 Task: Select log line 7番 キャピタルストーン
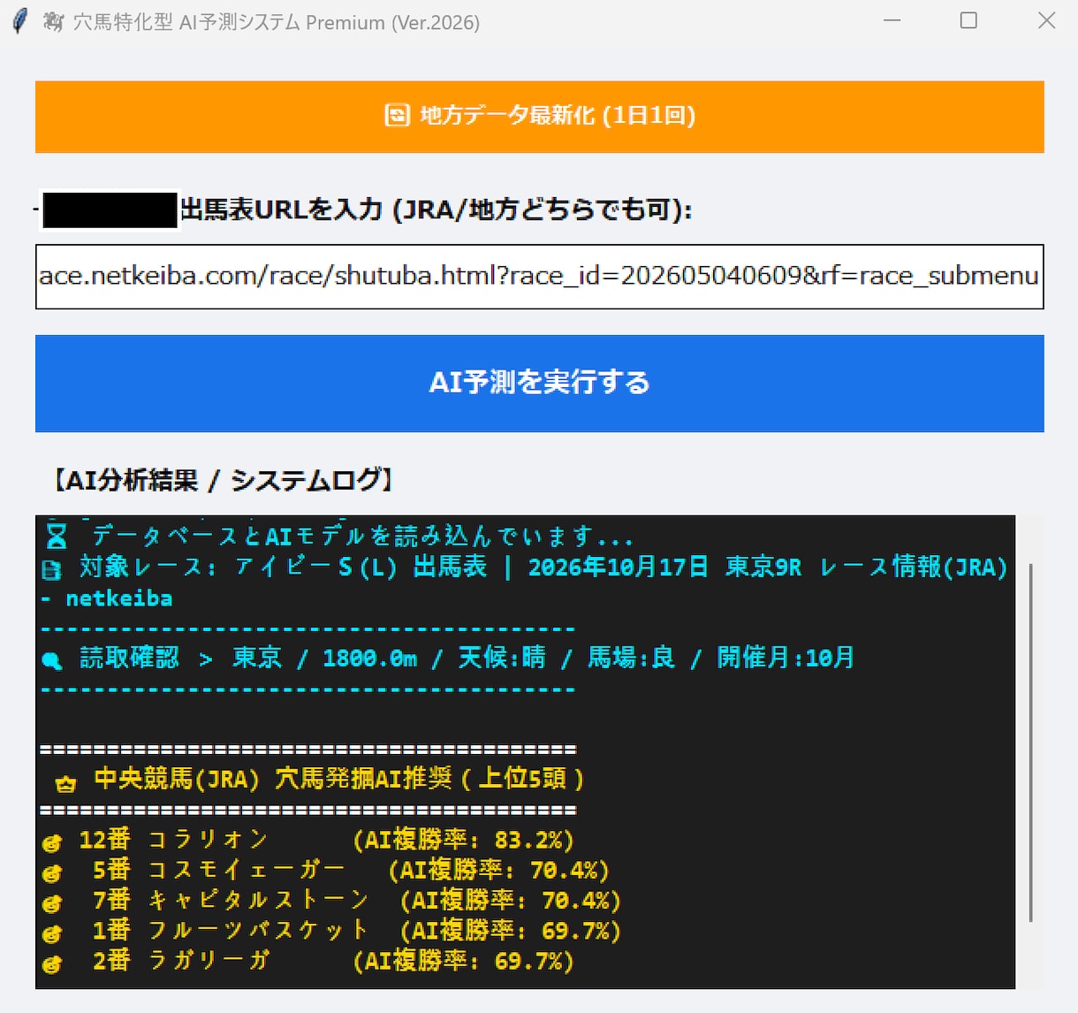click(x=332, y=901)
